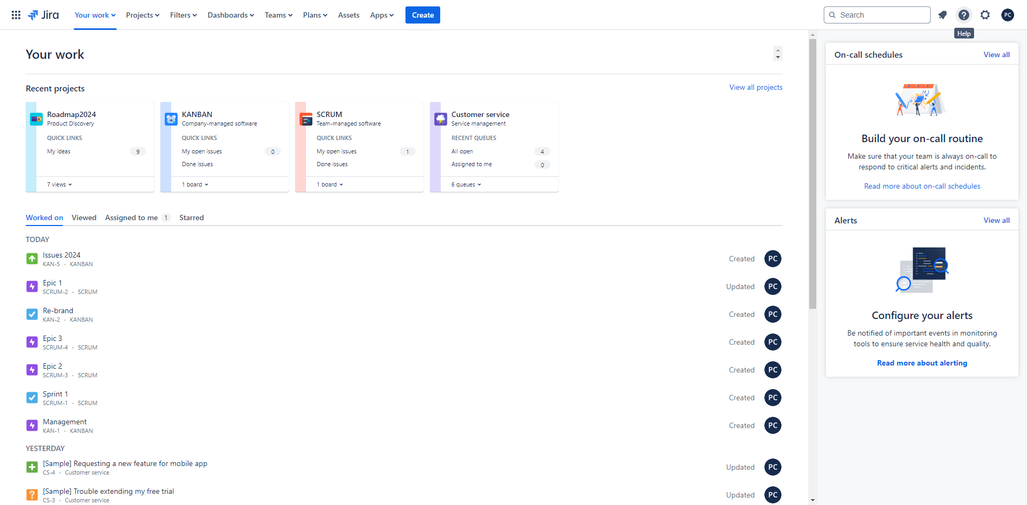Open the View all projects link
Image resolution: width=1027 pixels, height=505 pixels.
point(755,87)
